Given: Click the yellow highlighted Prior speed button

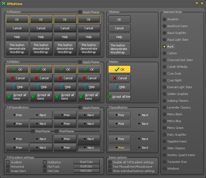Looking at the screenshot, I should (119, 148).
